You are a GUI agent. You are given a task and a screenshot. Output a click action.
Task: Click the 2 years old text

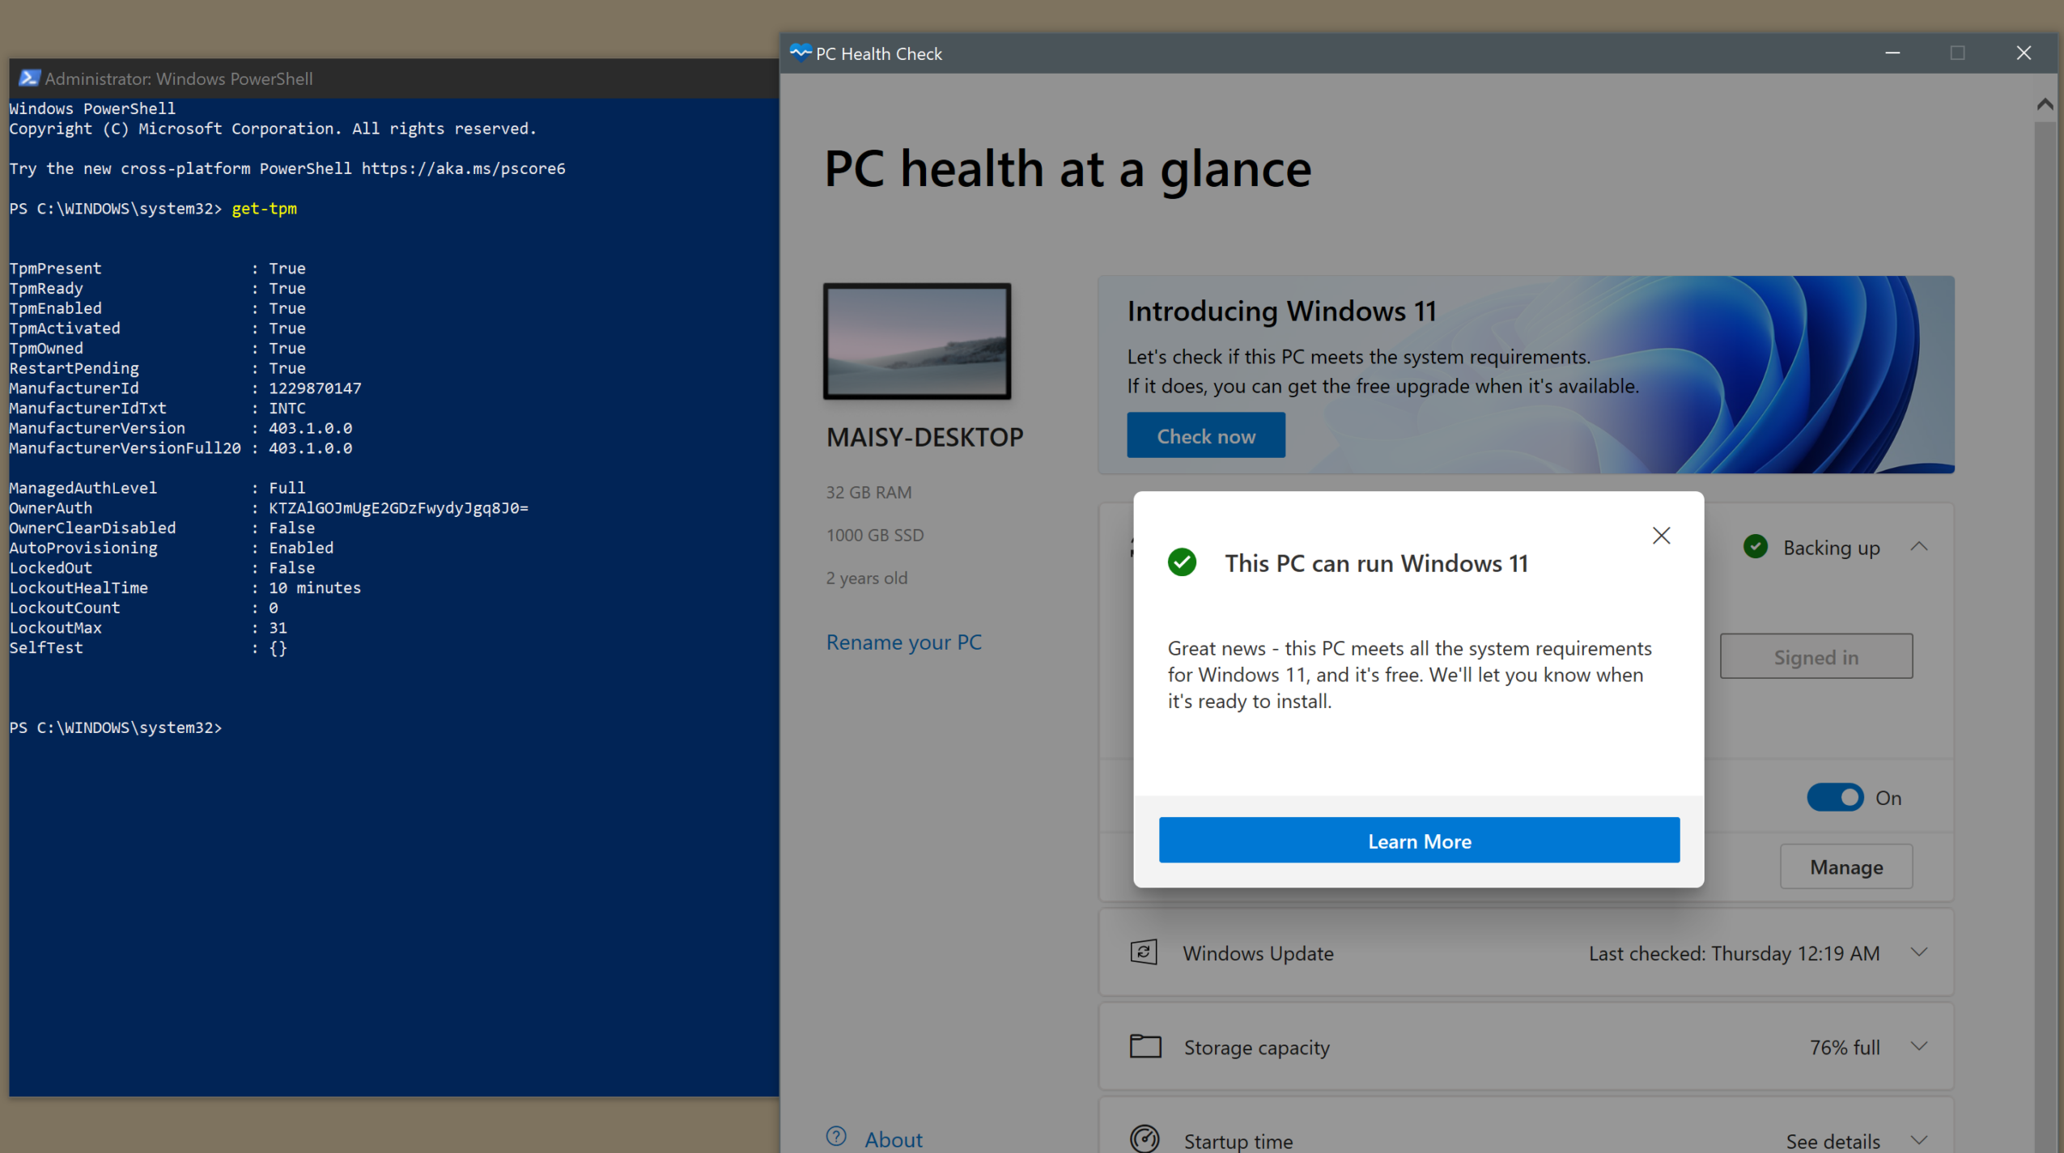click(x=867, y=578)
